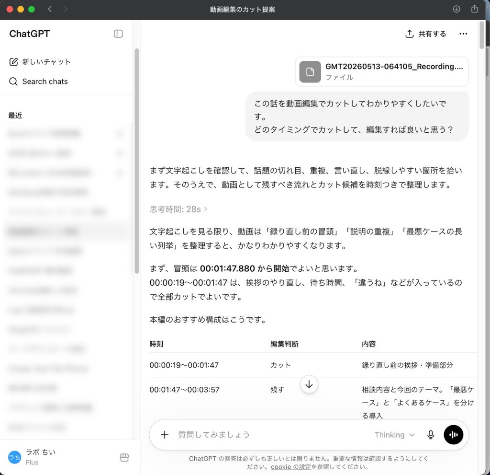Click the ChatGPT logo title in sidebar
This screenshot has height=475, width=490.
click(29, 34)
